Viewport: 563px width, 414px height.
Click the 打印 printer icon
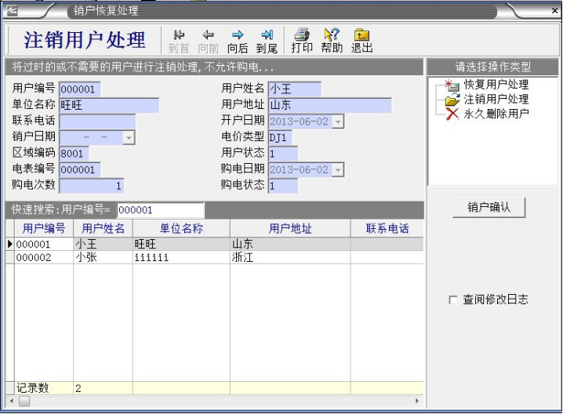(x=302, y=35)
